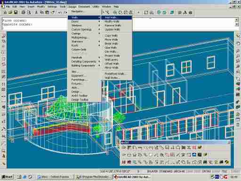This screenshot has width=241, height=181.
Task: Click the blue landscape icon in ArchT toolbar
Action: coord(194,155)
